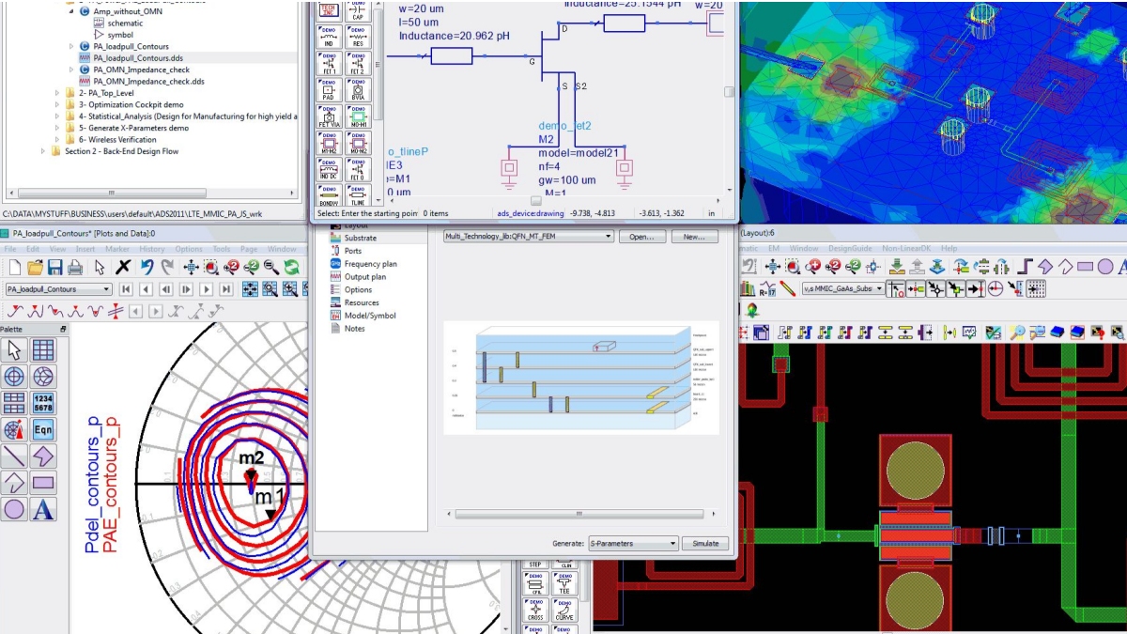1127x634 pixels.
Task: Toggle snap to pin in layout toolbar
Action: pos(916,288)
